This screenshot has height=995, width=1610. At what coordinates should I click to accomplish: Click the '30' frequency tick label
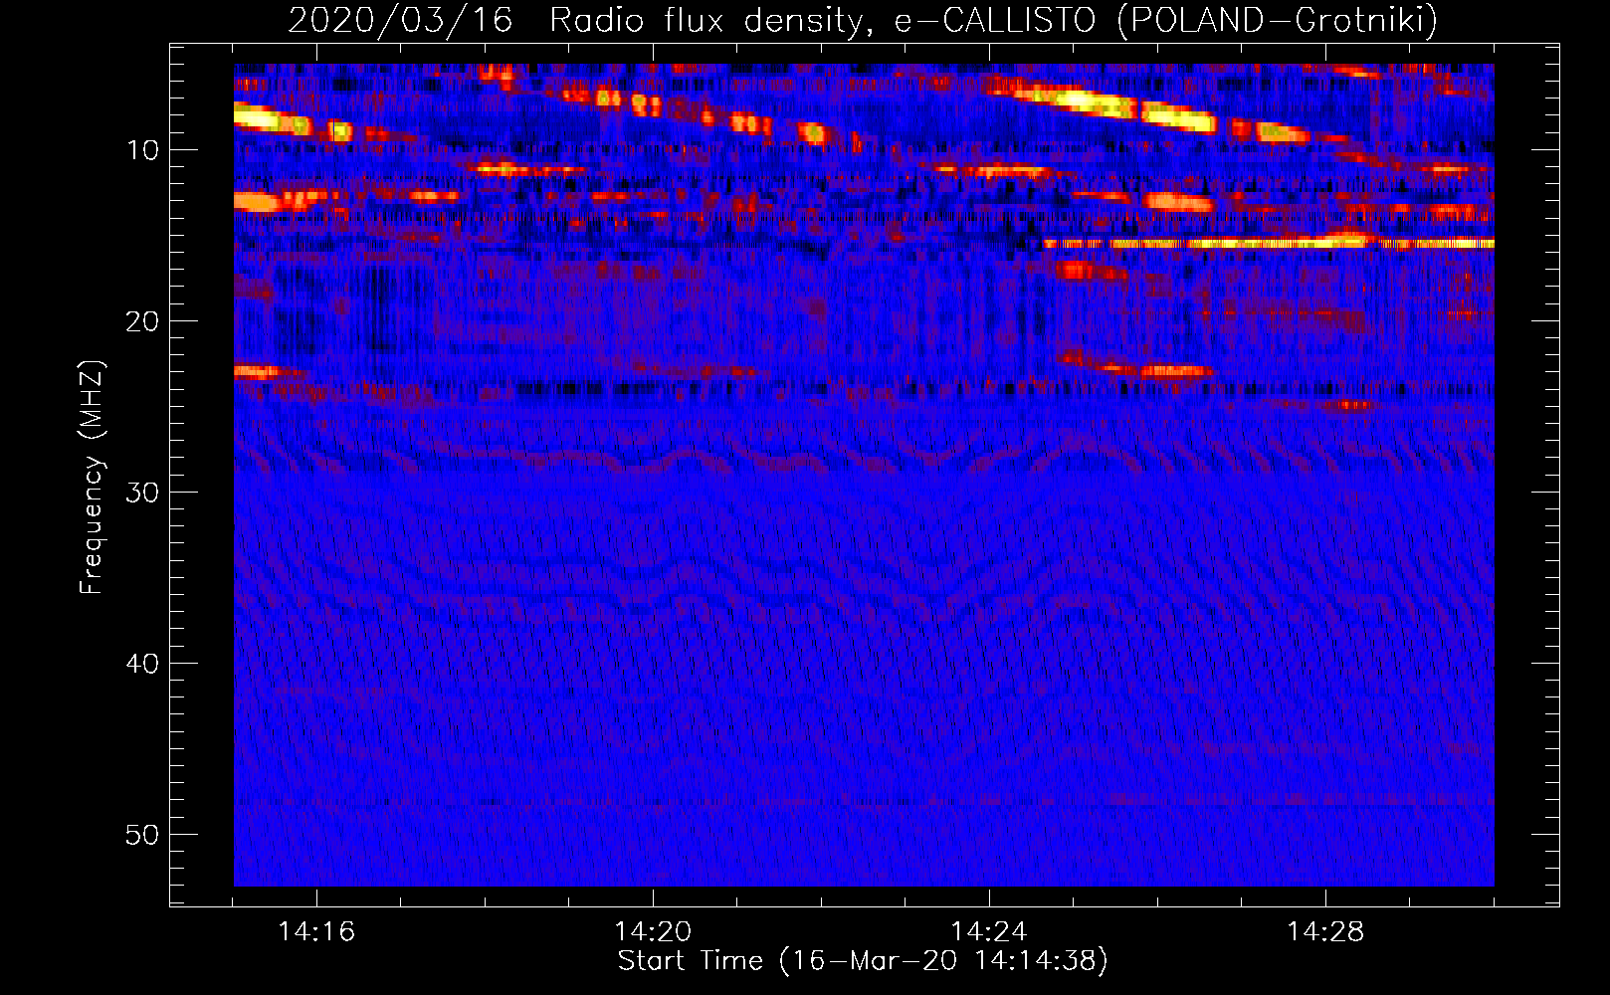click(x=142, y=493)
